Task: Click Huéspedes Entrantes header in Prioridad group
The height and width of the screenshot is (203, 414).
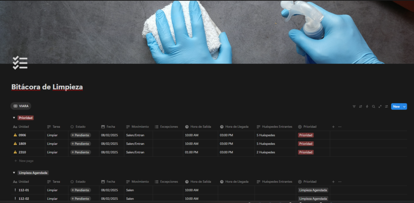Action: point(275,127)
